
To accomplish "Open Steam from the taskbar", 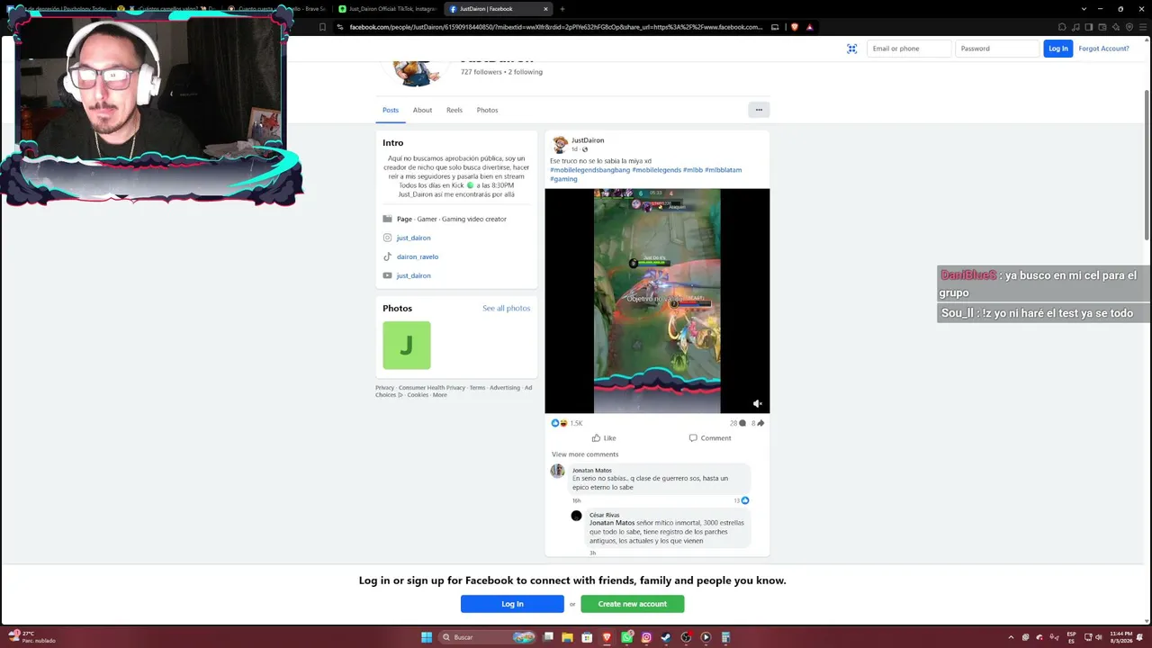I will coord(666,637).
